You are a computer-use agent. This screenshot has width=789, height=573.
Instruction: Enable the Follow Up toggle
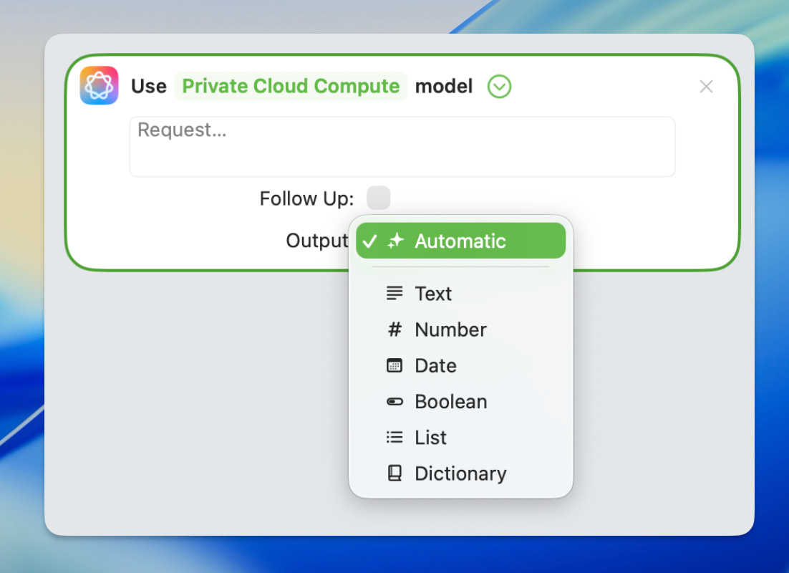(x=379, y=198)
